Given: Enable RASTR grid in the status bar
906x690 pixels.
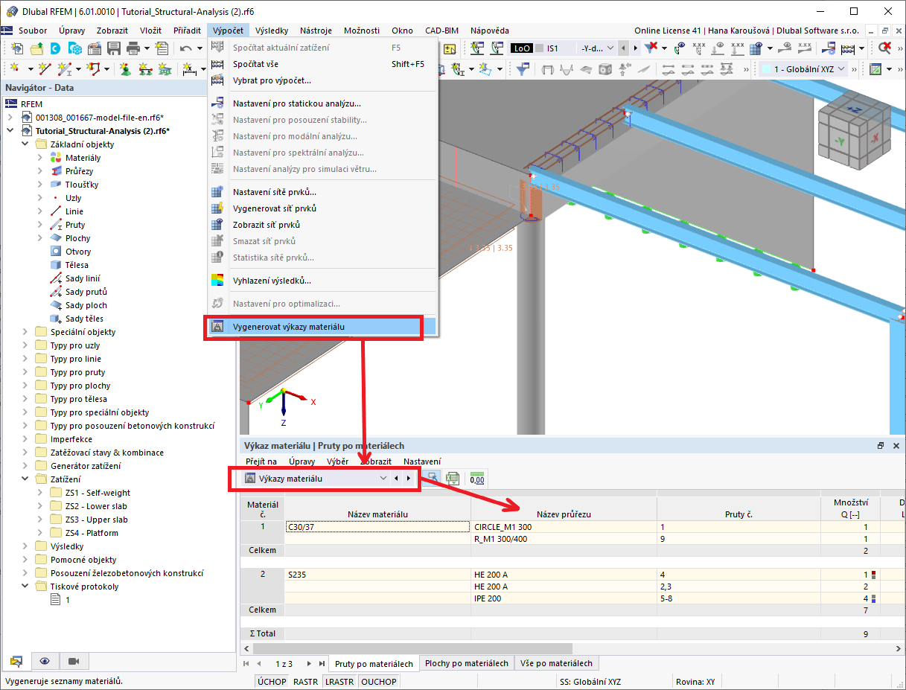Looking at the screenshot, I should click(304, 681).
